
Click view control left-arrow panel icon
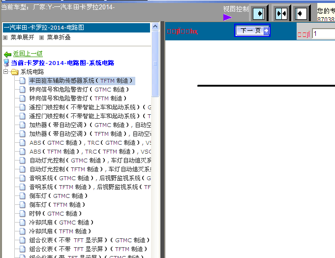[x=301, y=13]
